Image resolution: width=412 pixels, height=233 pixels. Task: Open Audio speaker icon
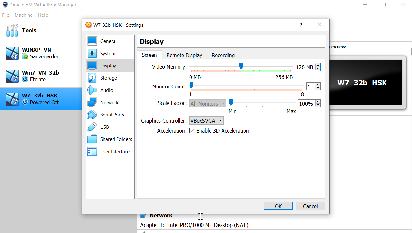(x=92, y=90)
